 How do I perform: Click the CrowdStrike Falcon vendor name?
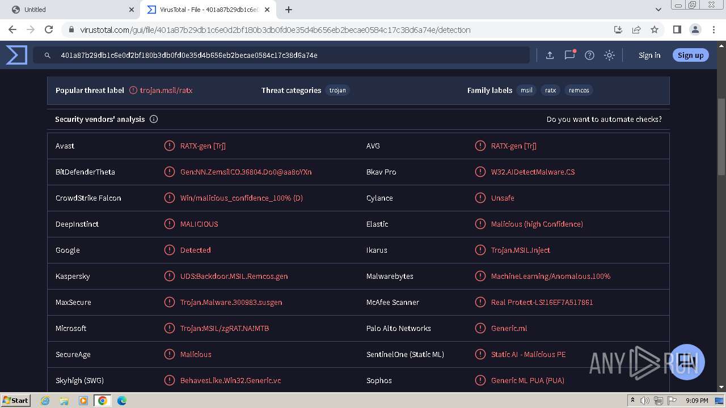click(x=88, y=198)
